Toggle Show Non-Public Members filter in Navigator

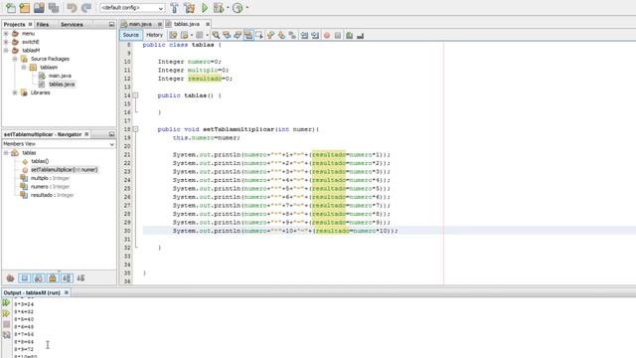tap(53, 278)
